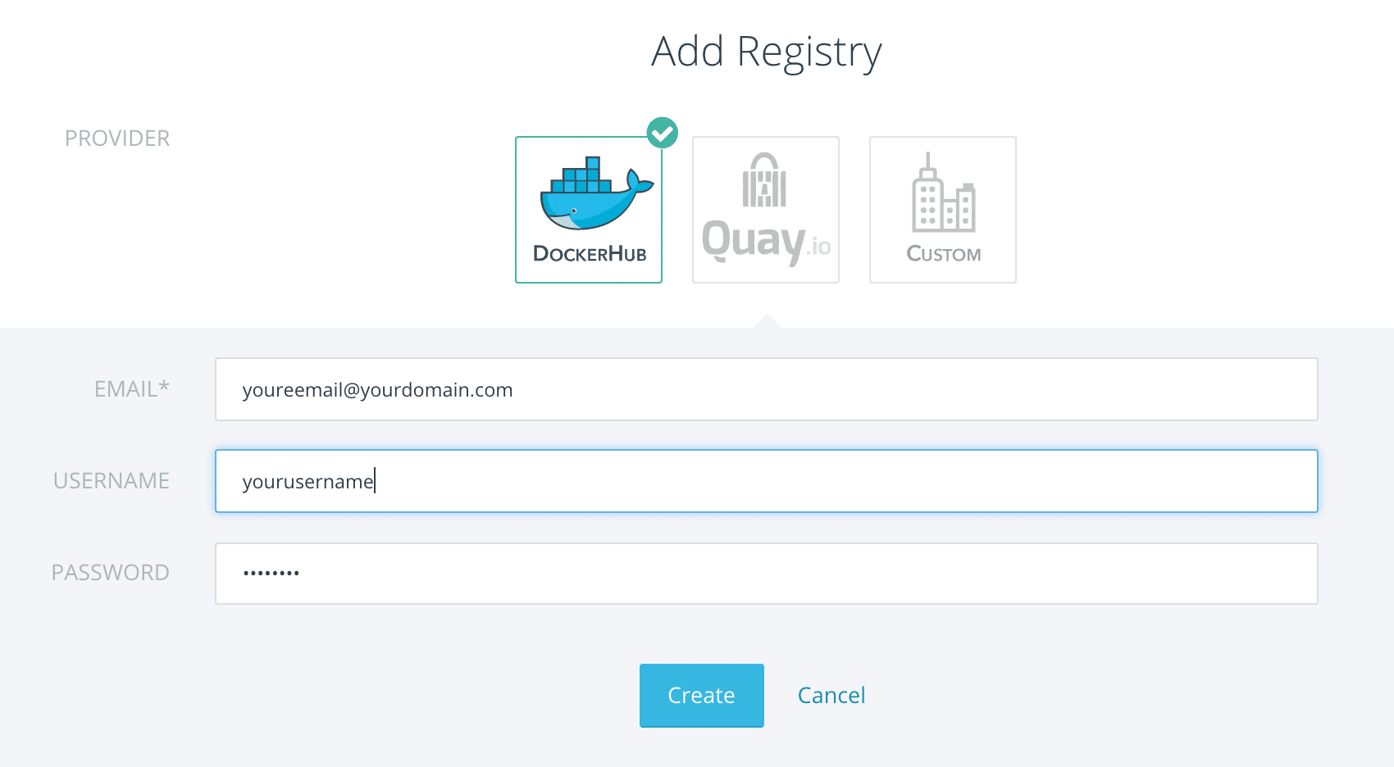The height and width of the screenshot is (767, 1394).
Task: Click the DockerHub text label
Action: [x=590, y=254]
